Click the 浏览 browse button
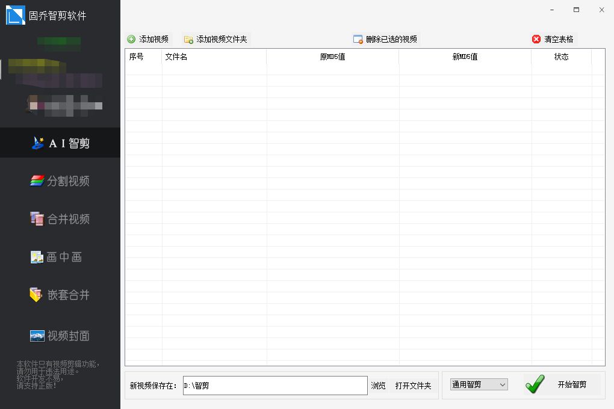The width and height of the screenshot is (614, 409). coord(378,386)
